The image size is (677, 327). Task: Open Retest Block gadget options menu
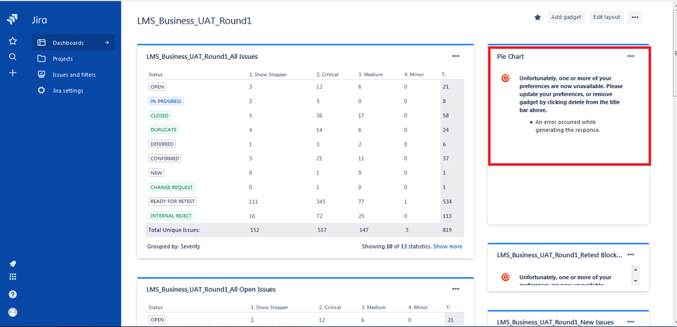tap(631, 255)
